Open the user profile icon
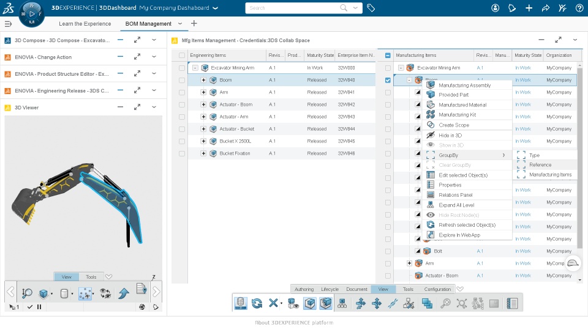Screen dimensions: 588x330 (x=495, y=8)
